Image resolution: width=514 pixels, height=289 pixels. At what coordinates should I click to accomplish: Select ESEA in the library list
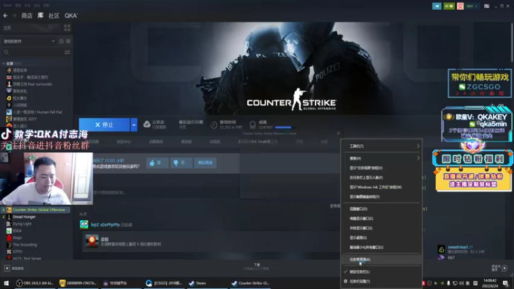[x=17, y=231]
